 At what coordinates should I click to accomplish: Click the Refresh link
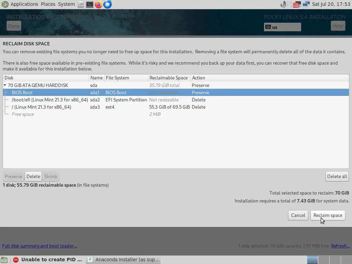coord(340,246)
